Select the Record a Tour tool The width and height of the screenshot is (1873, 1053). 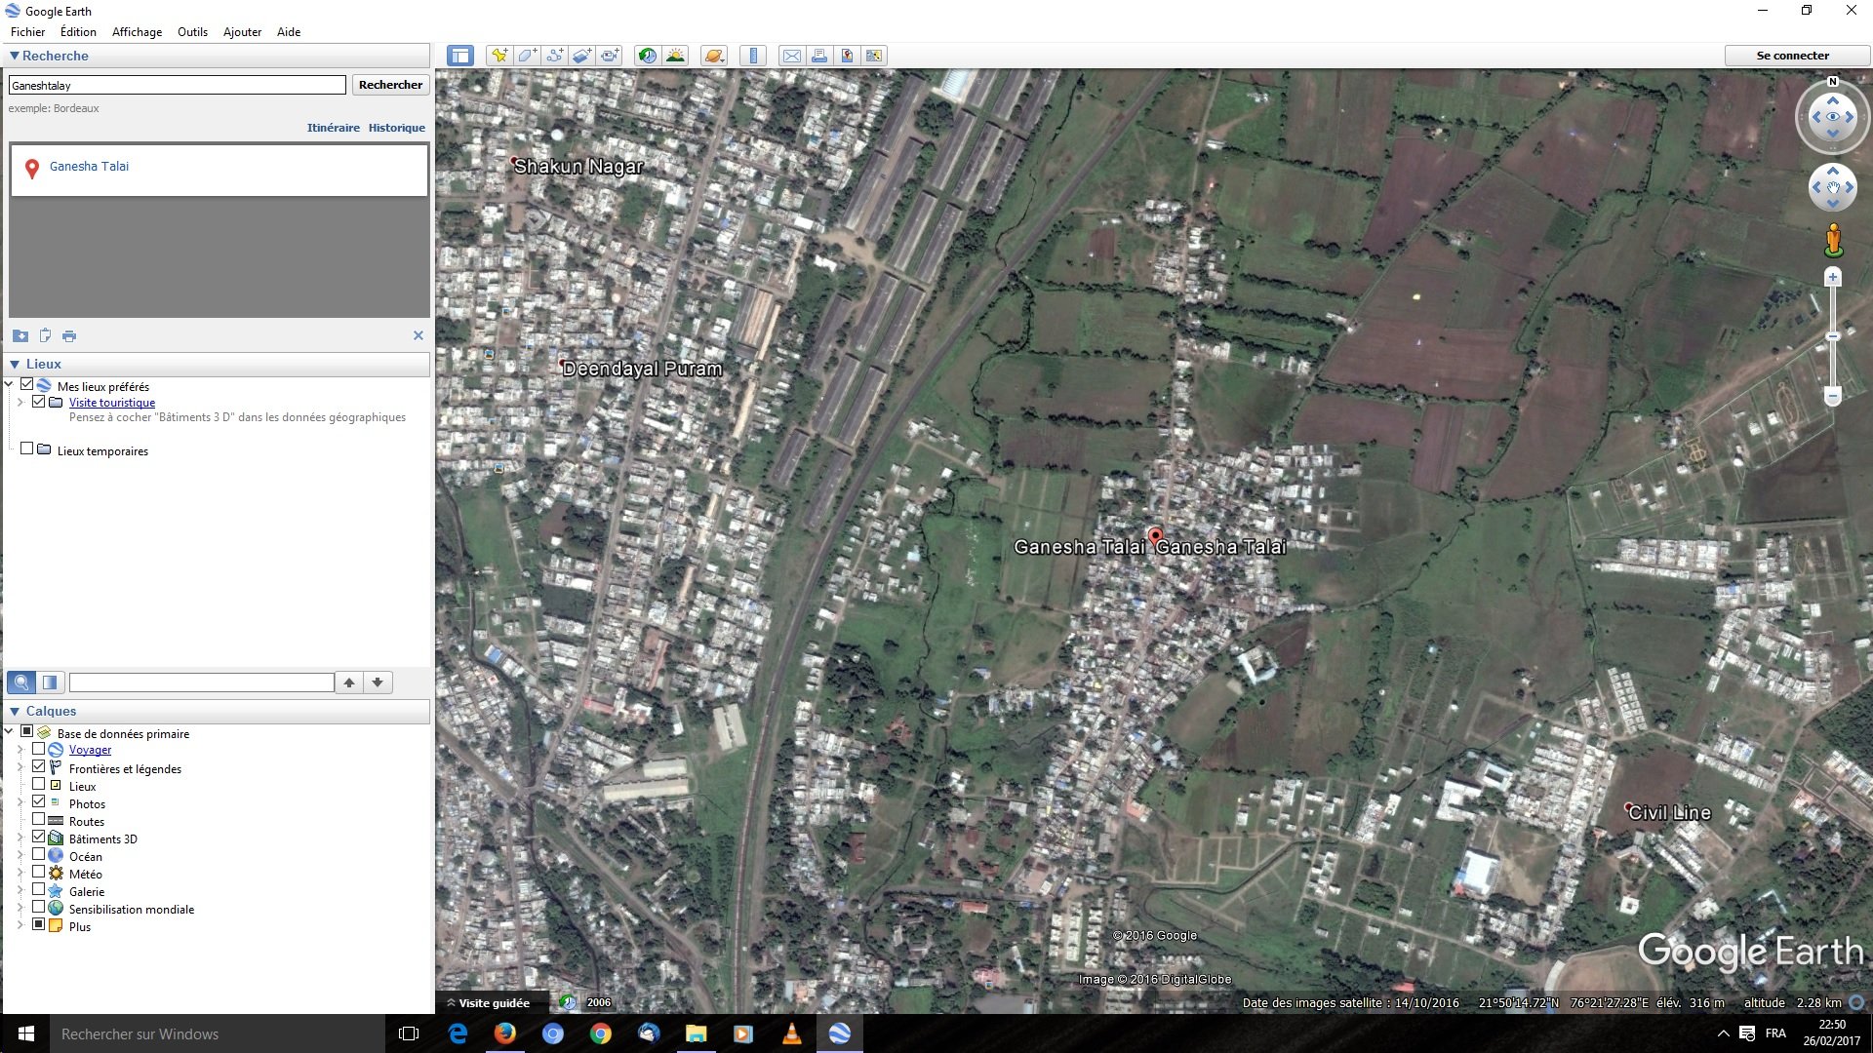tap(609, 56)
